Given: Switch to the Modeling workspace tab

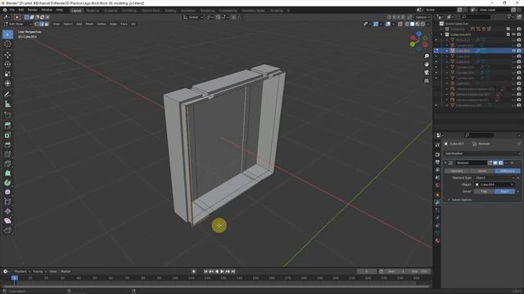Looking at the screenshot, I should point(93,11).
